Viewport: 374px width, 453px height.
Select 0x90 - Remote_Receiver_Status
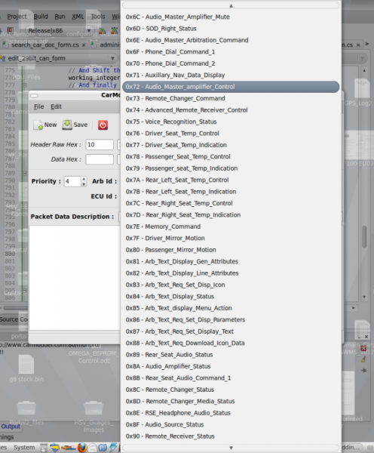pyautogui.click(x=231, y=436)
